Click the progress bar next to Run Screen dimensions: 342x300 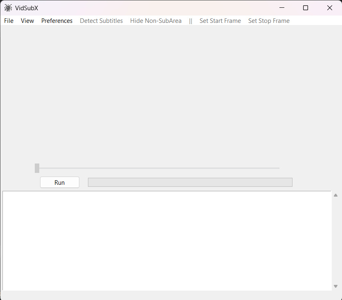tap(190, 182)
